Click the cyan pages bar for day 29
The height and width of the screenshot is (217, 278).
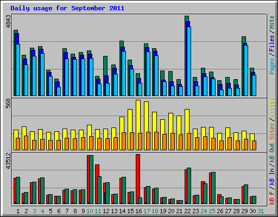pyautogui.click(x=246, y=71)
